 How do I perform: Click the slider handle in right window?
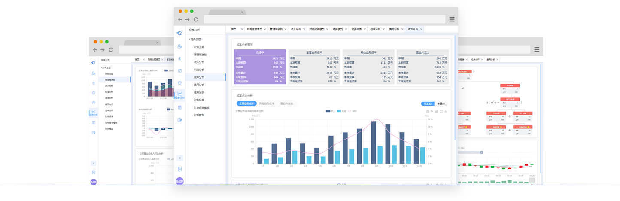pyautogui.click(x=482, y=152)
